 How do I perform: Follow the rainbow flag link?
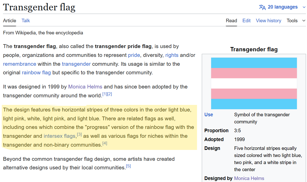[x=36, y=73]
